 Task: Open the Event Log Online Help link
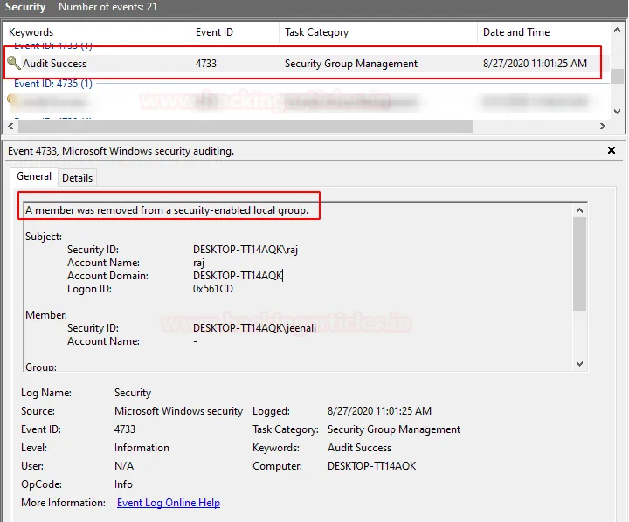(x=169, y=503)
